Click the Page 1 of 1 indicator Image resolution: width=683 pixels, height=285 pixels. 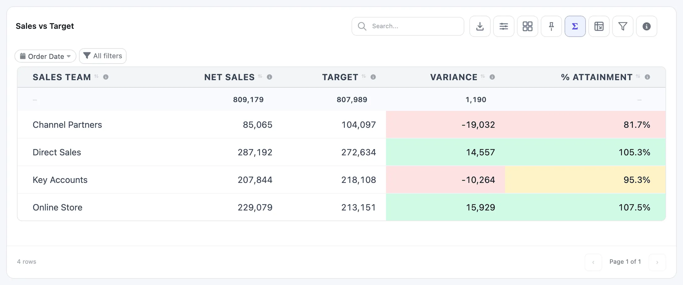pos(625,262)
